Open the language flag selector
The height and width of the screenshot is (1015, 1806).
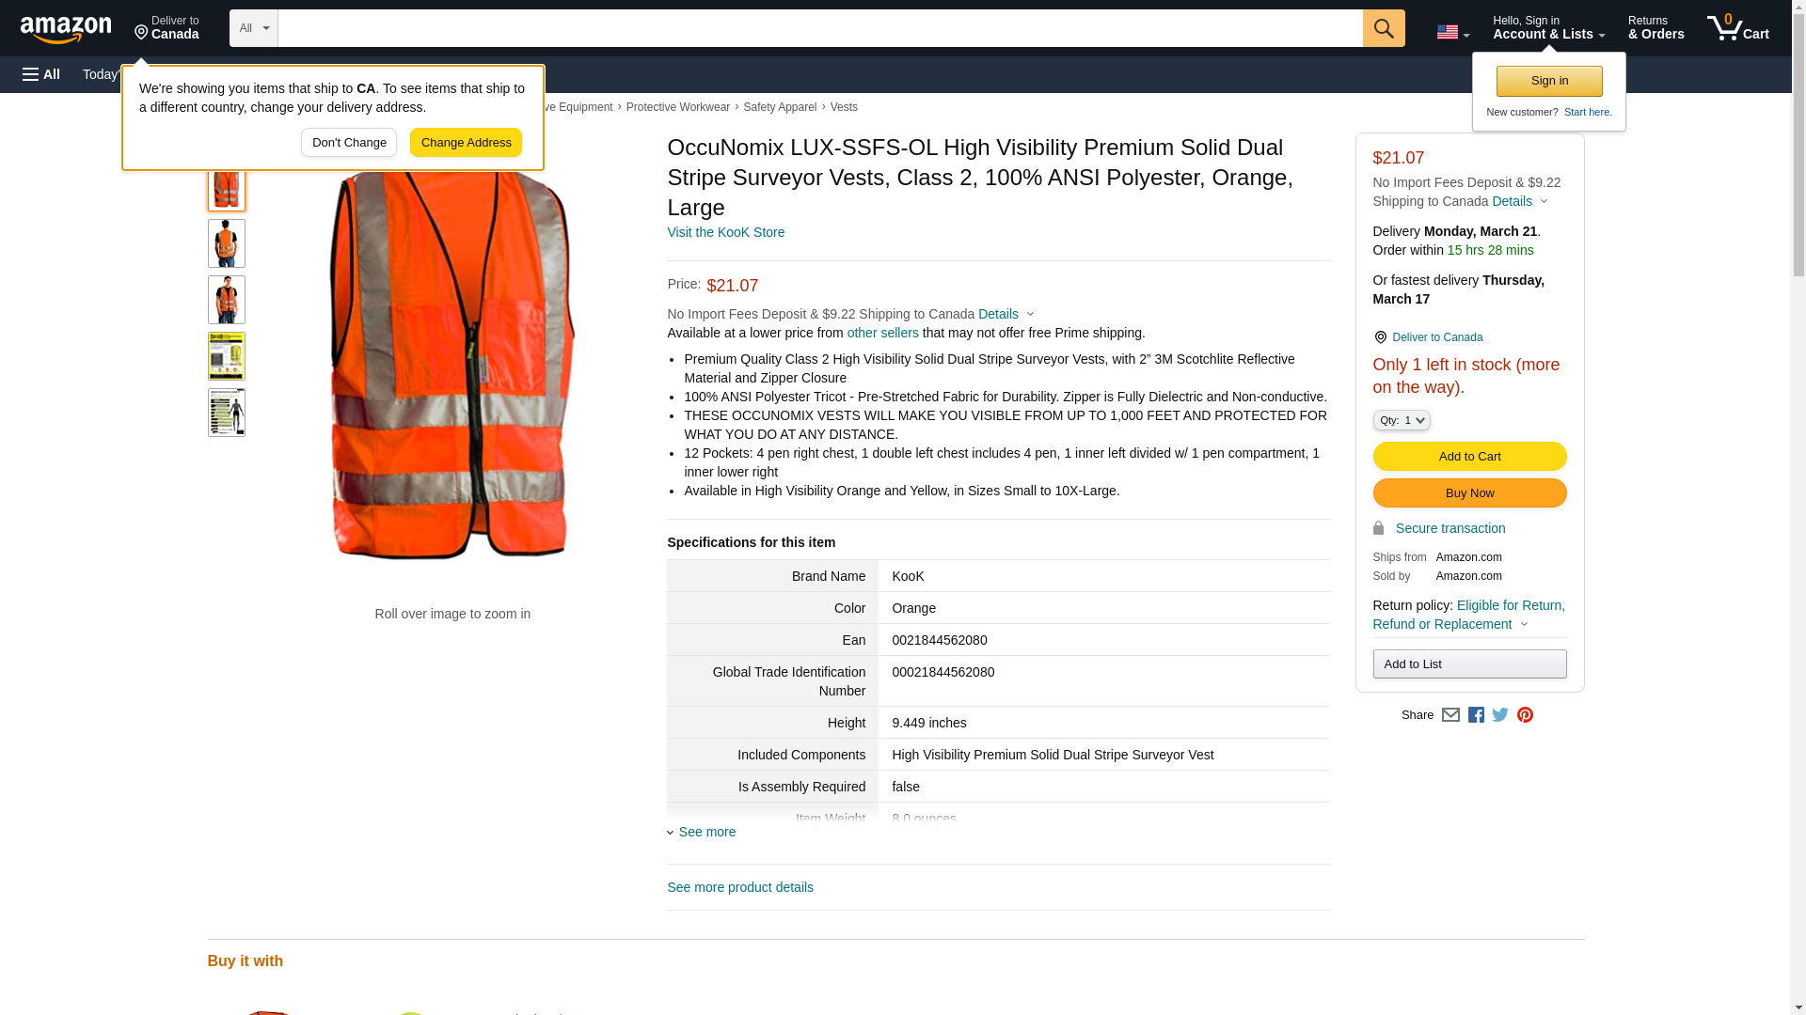pyautogui.click(x=1452, y=32)
